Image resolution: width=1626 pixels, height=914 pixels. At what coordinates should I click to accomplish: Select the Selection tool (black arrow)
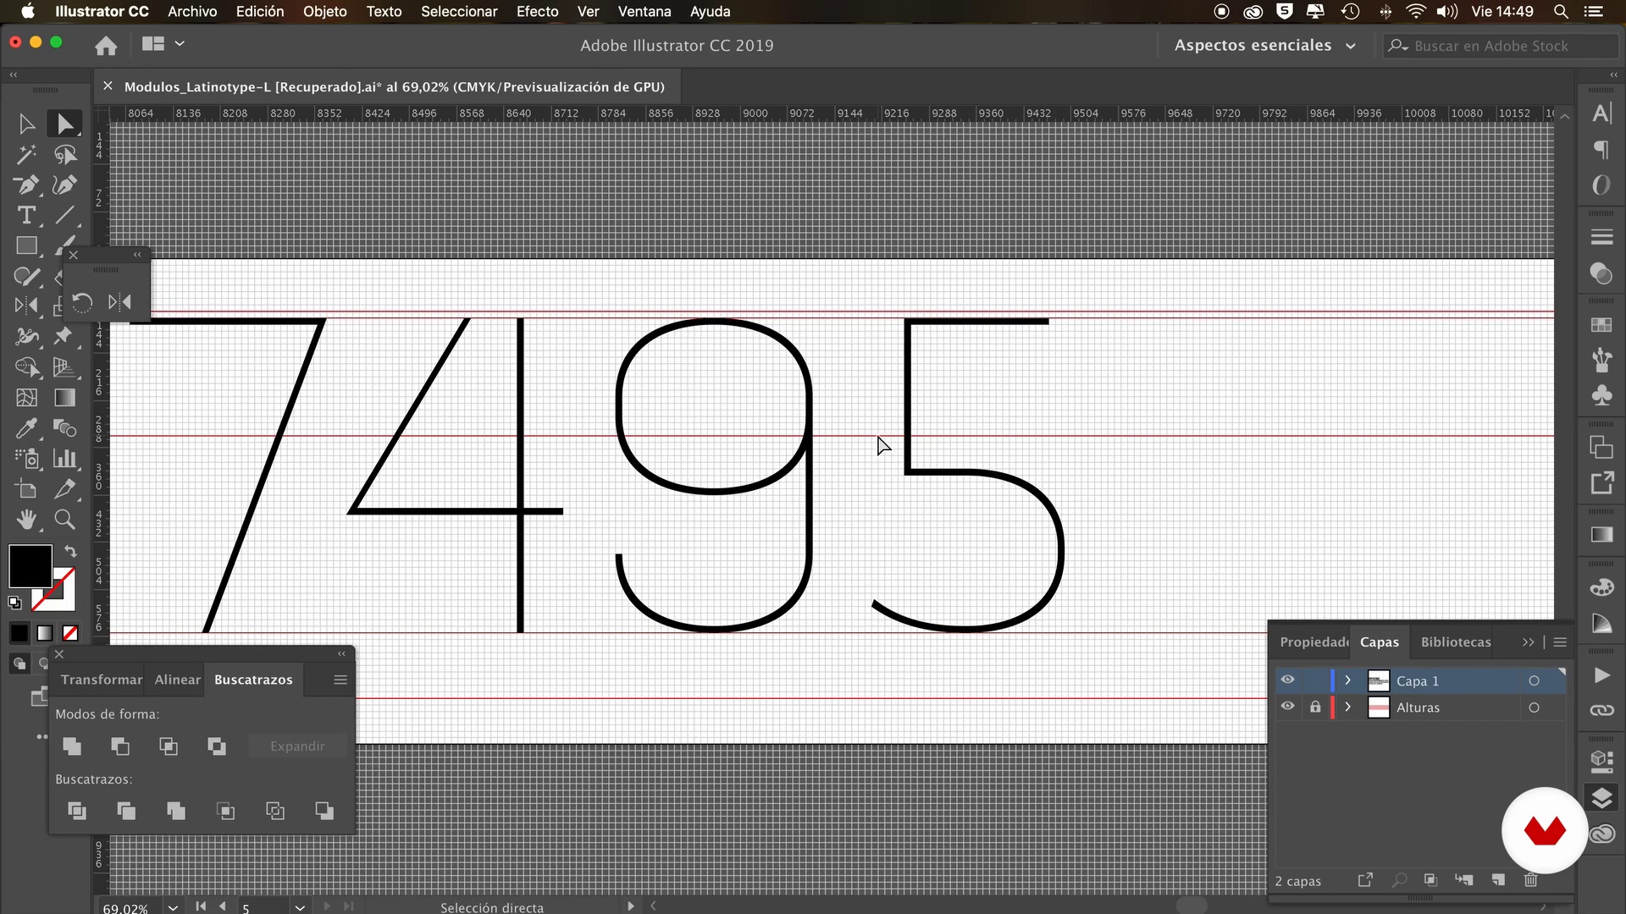coord(26,124)
